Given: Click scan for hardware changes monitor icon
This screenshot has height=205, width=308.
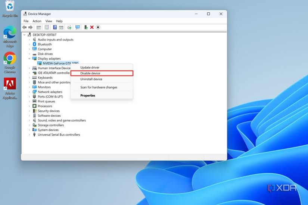Looking at the screenshot, I should [78, 27].
